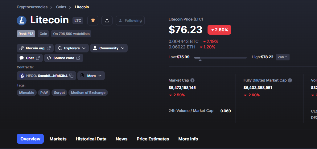Click the person icon on Community
Image resolution: width=317 pixels, height=149 pixels.
click(95, 48)
